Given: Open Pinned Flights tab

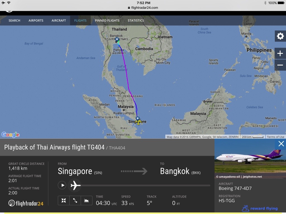Looking at the screenshot, I should [x=107, y=21].
